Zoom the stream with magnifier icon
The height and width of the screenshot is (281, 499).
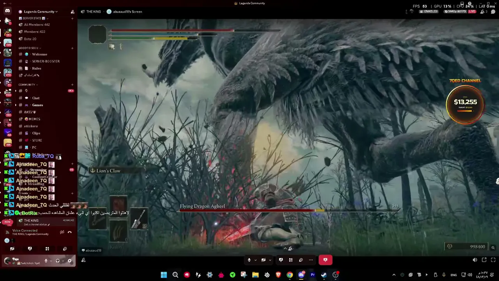(493, 247)
